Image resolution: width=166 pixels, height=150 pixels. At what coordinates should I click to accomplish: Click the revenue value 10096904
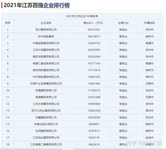[x=94, y=104]
